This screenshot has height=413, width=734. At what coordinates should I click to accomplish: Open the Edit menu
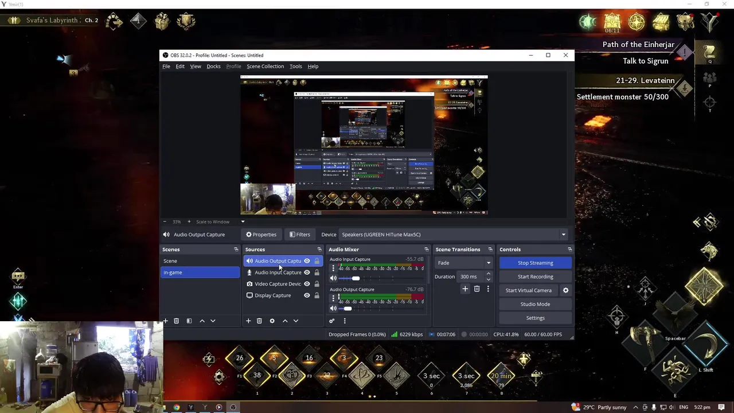[180, 66]
